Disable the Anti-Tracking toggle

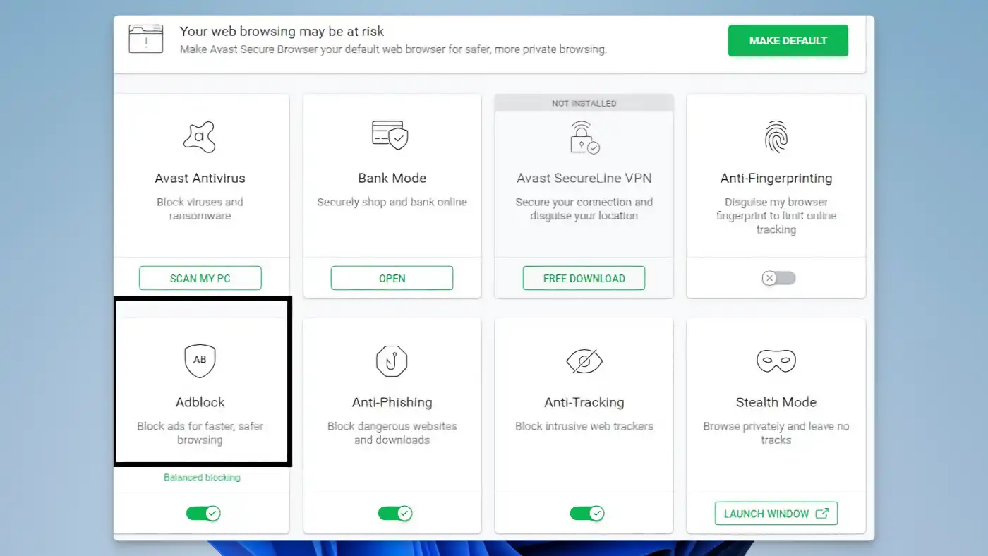tap(587, 513)
